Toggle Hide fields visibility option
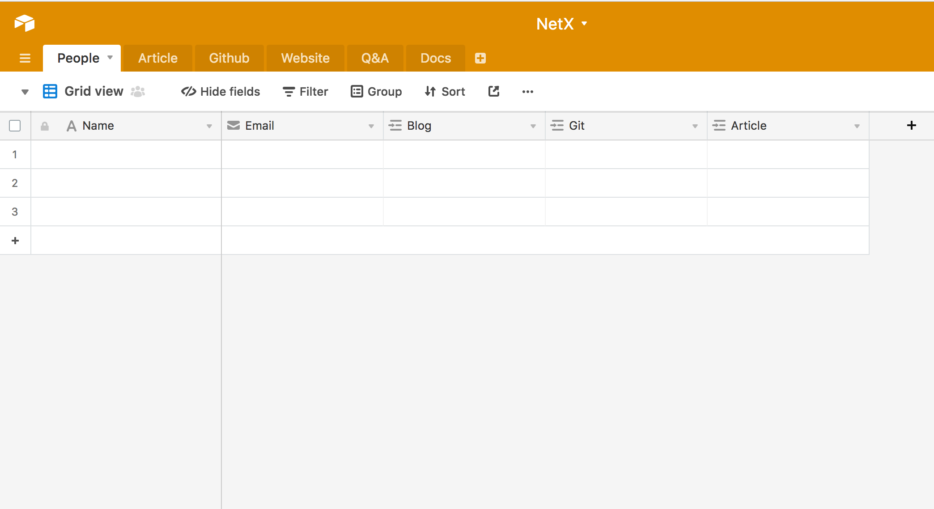The width and height of the screenshot is (934, 509). [221, 91]
